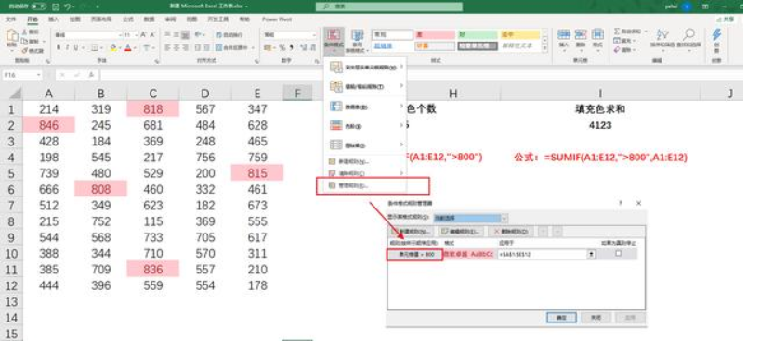Viewport: 760px width, 341px height.
Task: Click the Borders icon
Action: coord(95,47)
